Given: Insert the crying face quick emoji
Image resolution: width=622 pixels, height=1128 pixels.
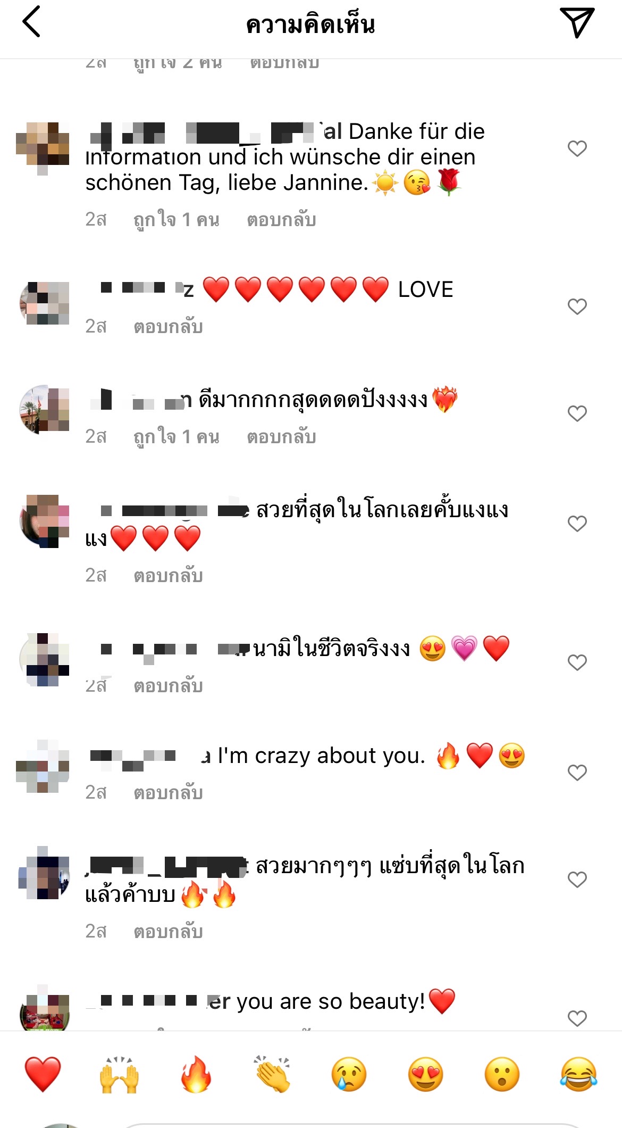Looking at the screenshot, I should pyautogui.click(x=349, y=1074).
